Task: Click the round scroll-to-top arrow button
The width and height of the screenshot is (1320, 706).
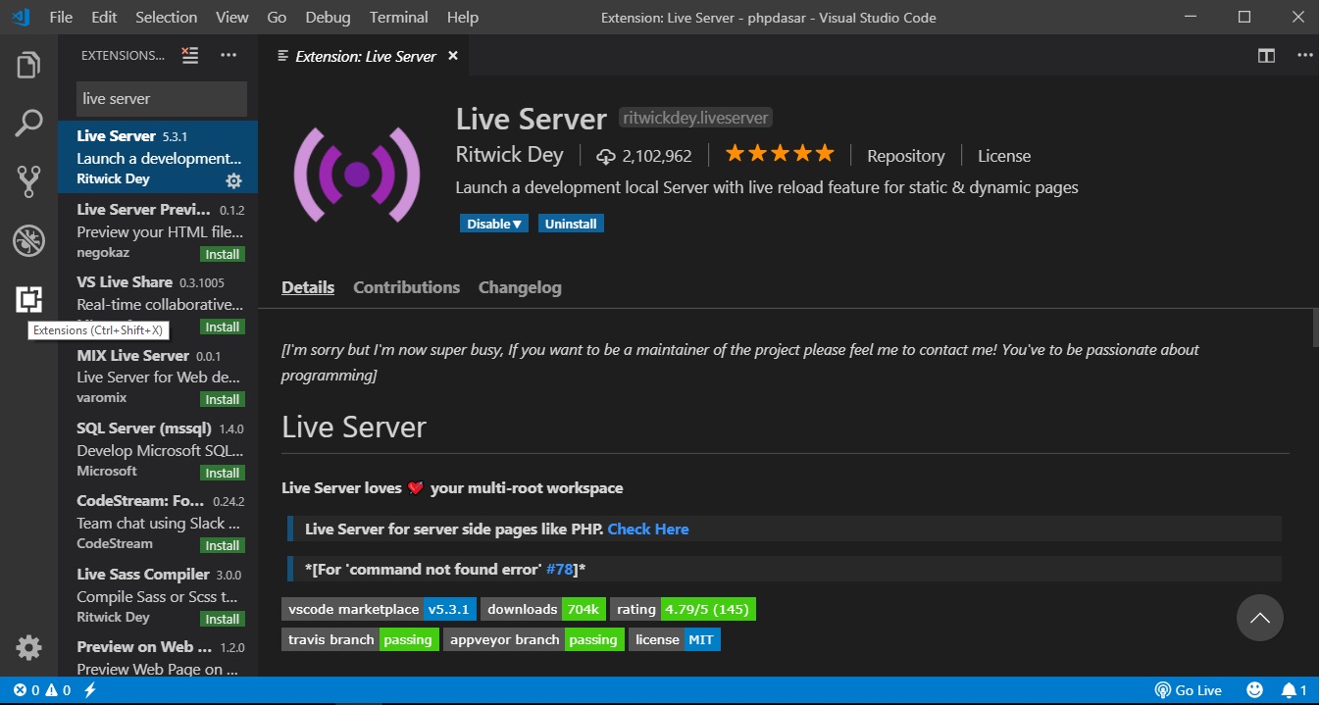Action: tap(1260, 618)
